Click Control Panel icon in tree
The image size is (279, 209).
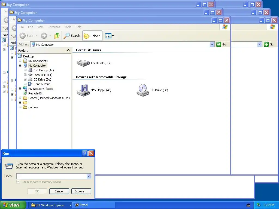[30, 84]
